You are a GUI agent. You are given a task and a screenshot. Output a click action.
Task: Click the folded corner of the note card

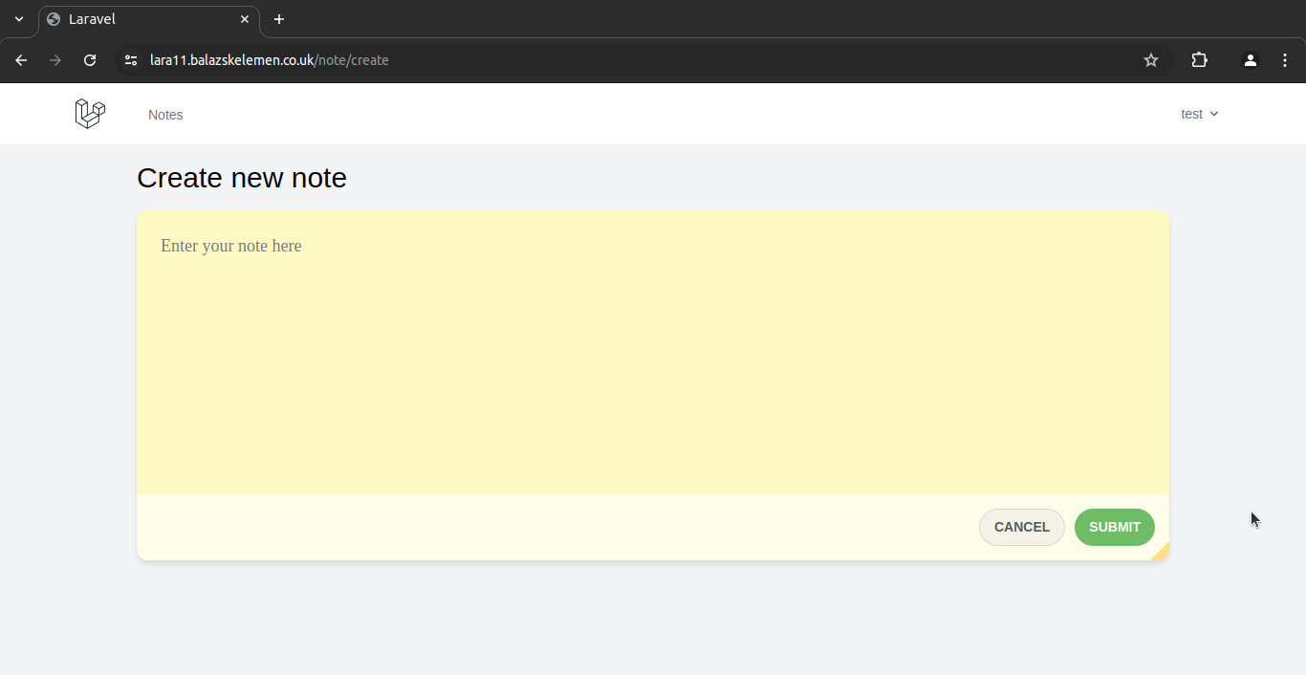1161,552
